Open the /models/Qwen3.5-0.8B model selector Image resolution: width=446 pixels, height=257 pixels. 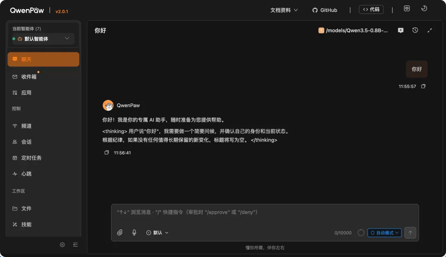[353, 31]
